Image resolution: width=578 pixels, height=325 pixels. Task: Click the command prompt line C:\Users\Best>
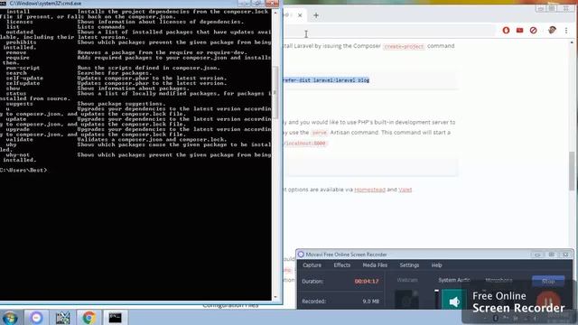(24, 170)
